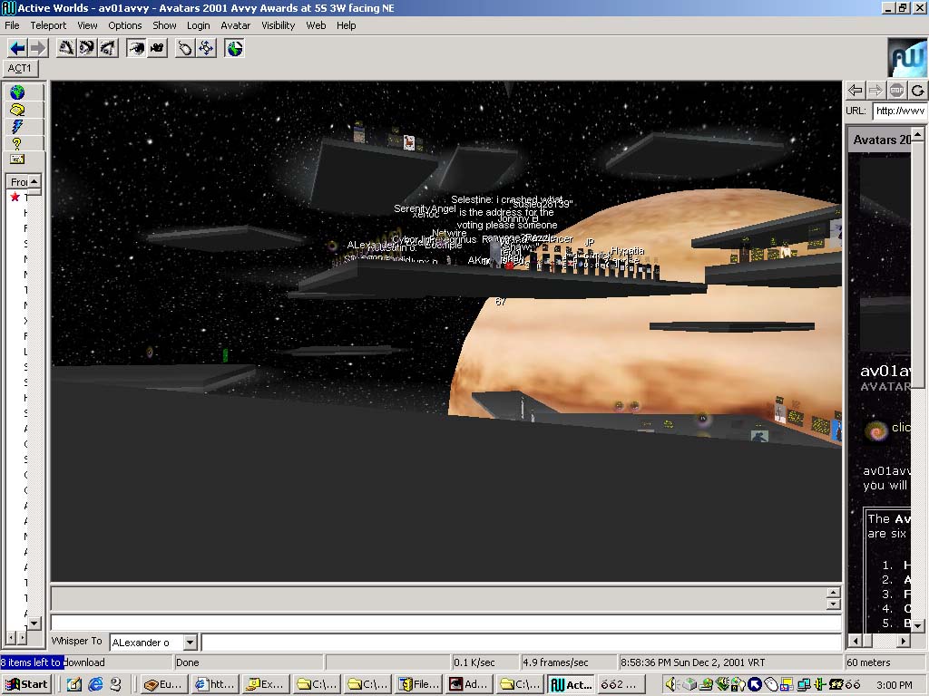Click the Stop button in web panel
929x696 pixels.
[896, 90]
